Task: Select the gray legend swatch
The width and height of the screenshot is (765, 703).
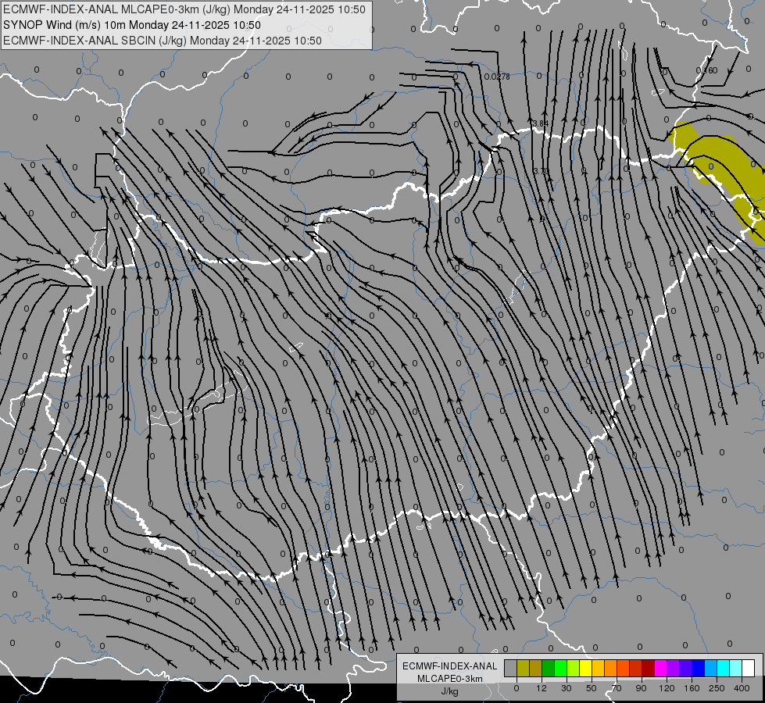Action: tap(511, 668)
